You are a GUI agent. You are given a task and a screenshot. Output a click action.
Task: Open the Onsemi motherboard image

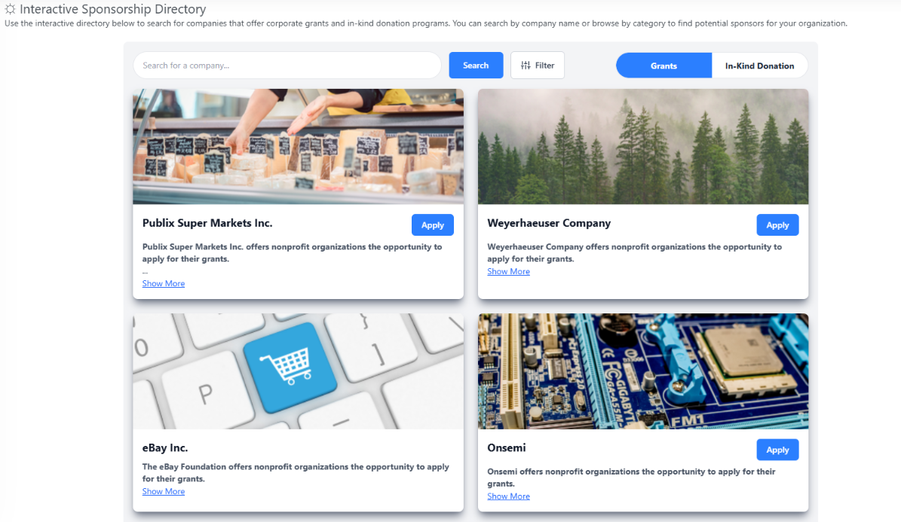point(643,371)
